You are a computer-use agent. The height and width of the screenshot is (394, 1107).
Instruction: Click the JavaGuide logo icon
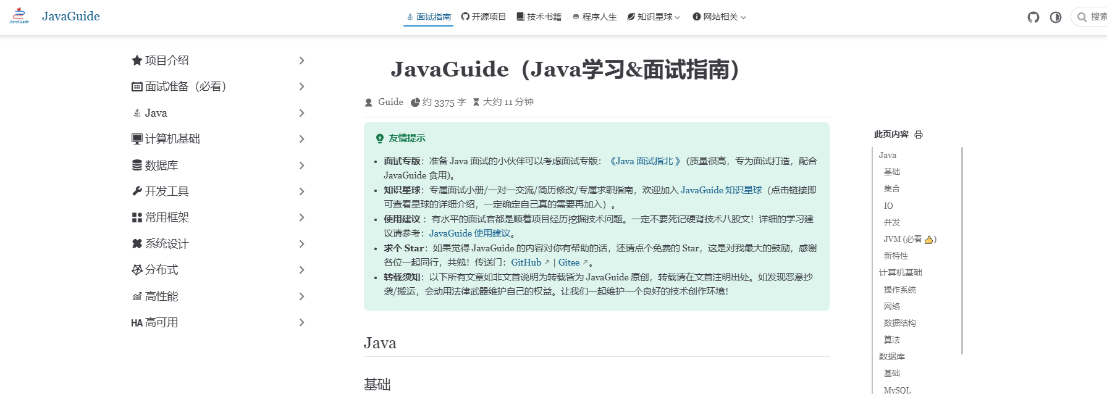click(19, 16)
